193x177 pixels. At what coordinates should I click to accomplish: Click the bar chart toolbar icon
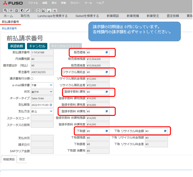pos(49,10)
